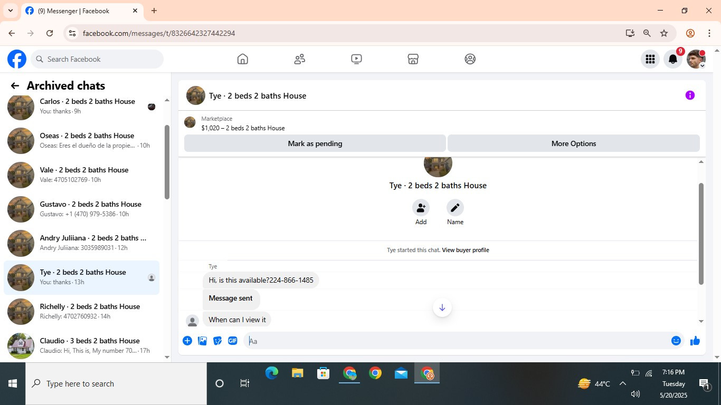The image size is (721, 405).
Task: Open Vale · 2 beds 2 baths House chat
Action: [x=82, y=175]
